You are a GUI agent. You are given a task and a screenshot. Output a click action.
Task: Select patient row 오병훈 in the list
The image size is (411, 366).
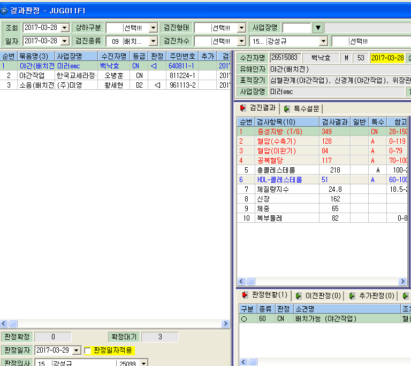point(116,76)
